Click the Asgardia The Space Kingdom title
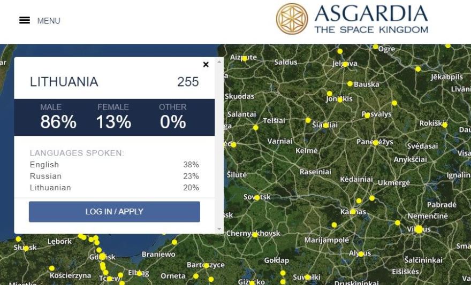This screenshot has height=285, width=471. (371, 19)
